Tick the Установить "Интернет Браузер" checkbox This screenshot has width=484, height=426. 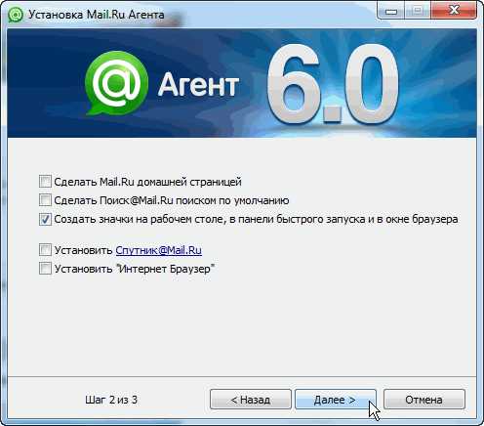click(x=45, y=269)
